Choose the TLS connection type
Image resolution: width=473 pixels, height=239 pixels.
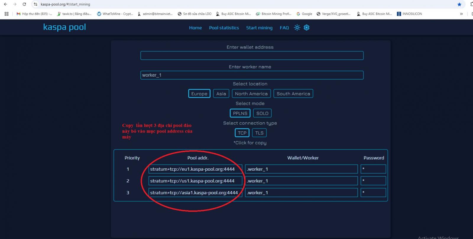click(259, 133)
